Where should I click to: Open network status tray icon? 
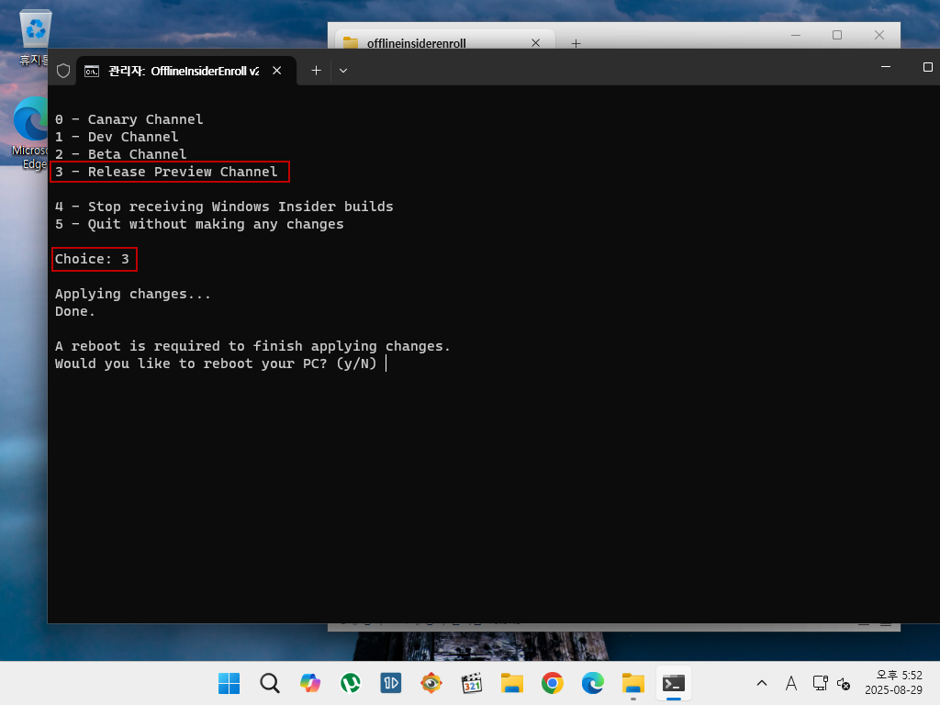pos(820,683)
